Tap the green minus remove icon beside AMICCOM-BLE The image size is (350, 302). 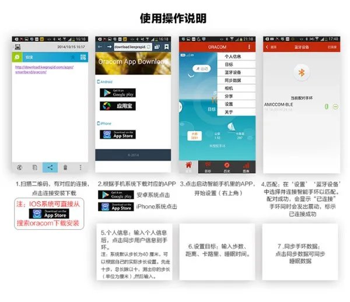(335, 107)
